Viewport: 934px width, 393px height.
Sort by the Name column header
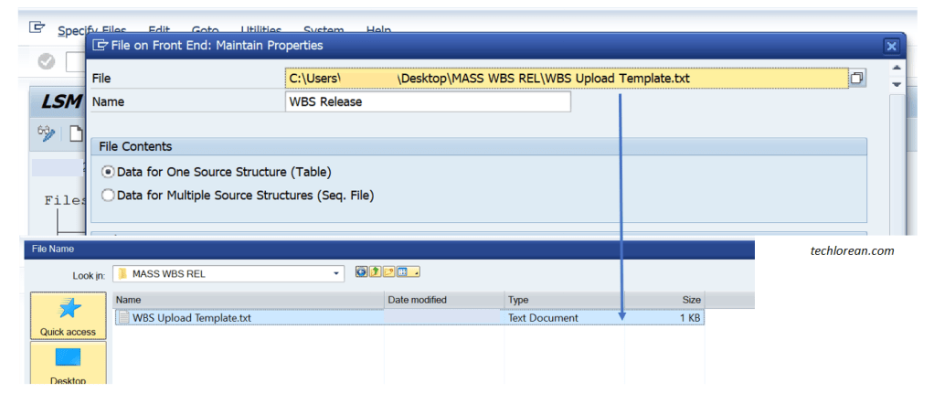[x=249, y=300]
